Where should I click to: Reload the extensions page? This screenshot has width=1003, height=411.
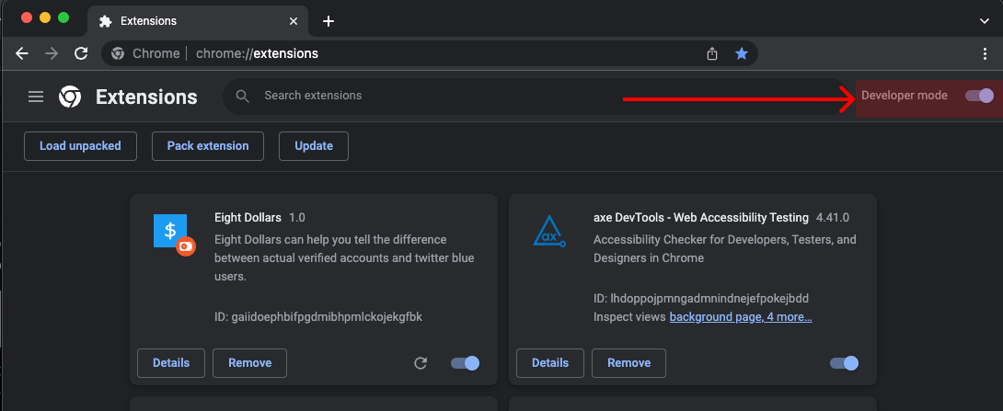coord(81,53)
